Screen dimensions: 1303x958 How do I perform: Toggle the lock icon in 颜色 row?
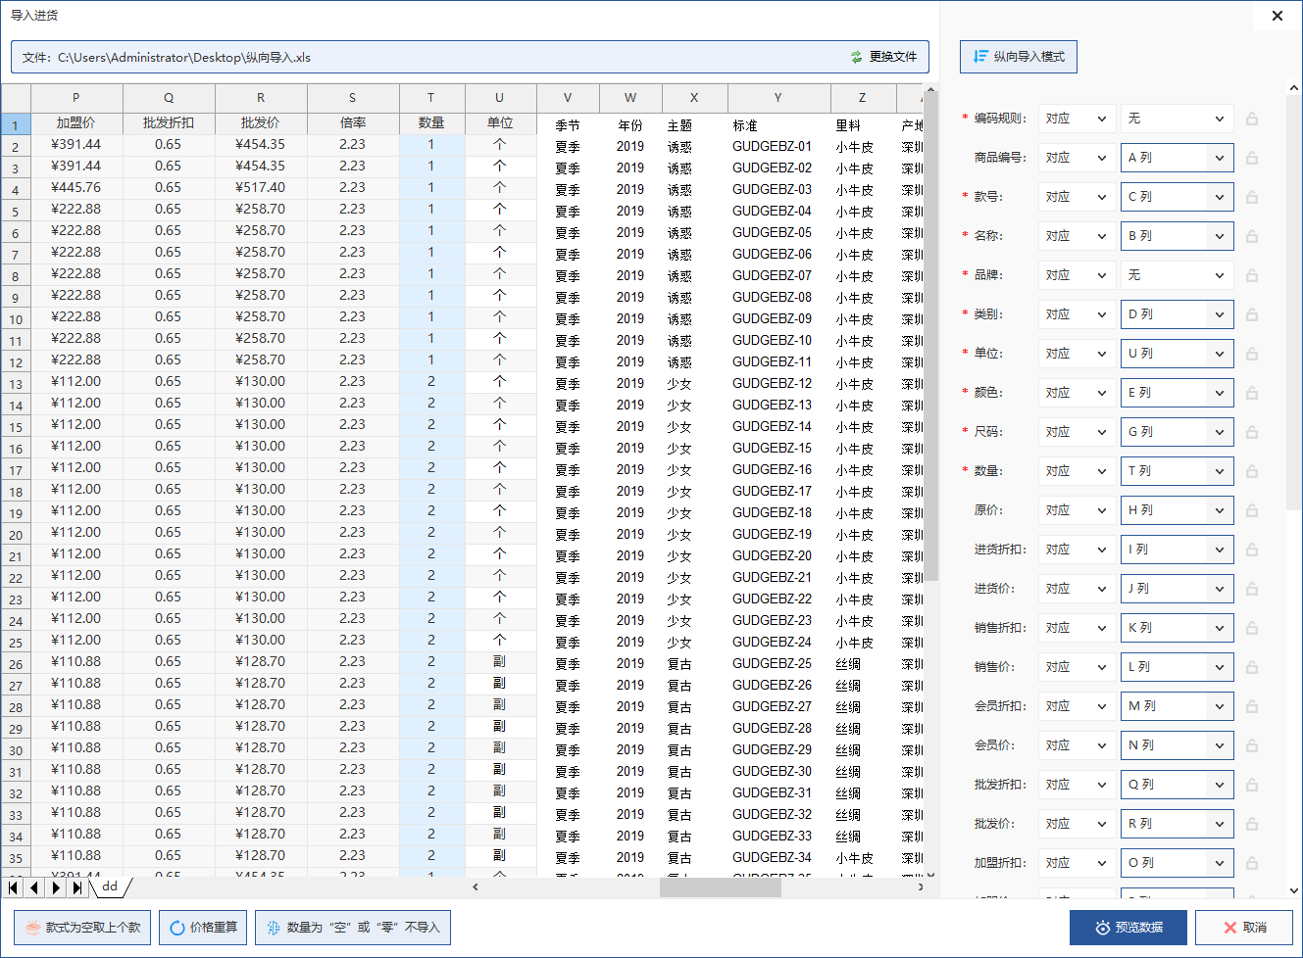click(1252, 393)
